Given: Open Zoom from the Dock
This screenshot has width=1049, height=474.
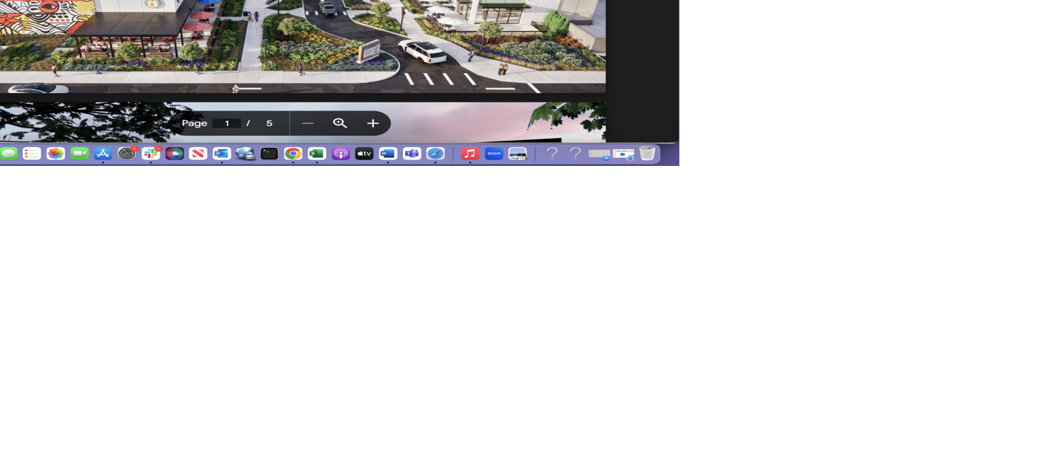Looking at the screenshot, I should coord(494,153).
